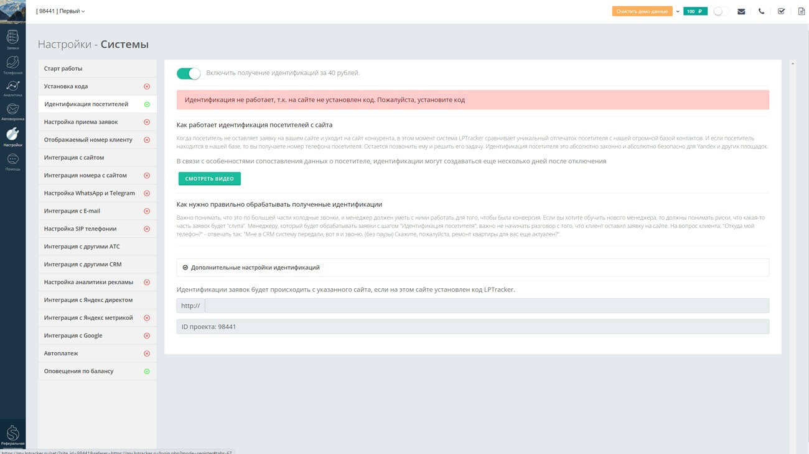The width and height of the screenshot is (809, 454).
Task: Click the phone icon in top bar
Action: click(761, 11)
